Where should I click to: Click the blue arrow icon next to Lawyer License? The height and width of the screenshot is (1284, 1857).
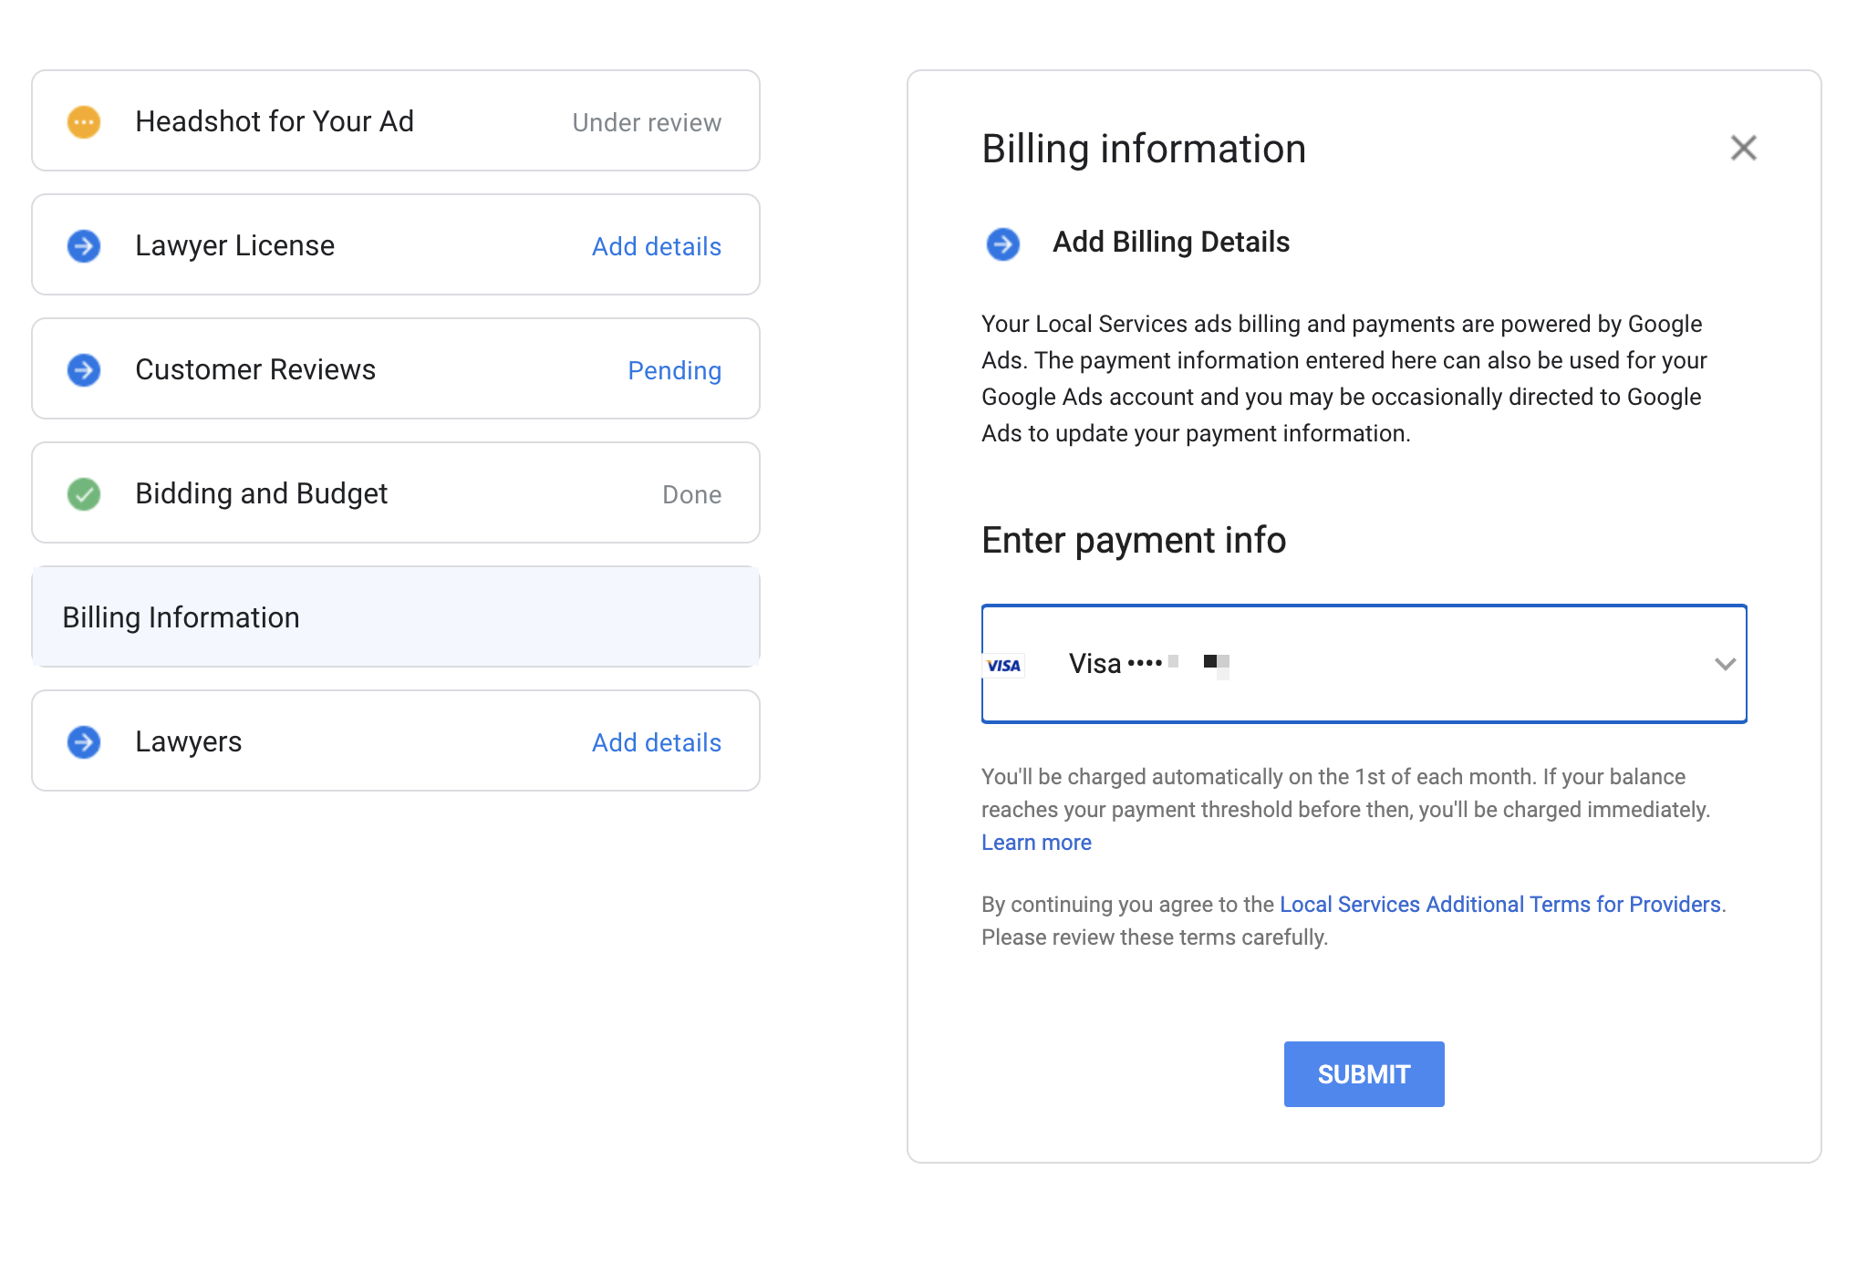pos(84,246)
